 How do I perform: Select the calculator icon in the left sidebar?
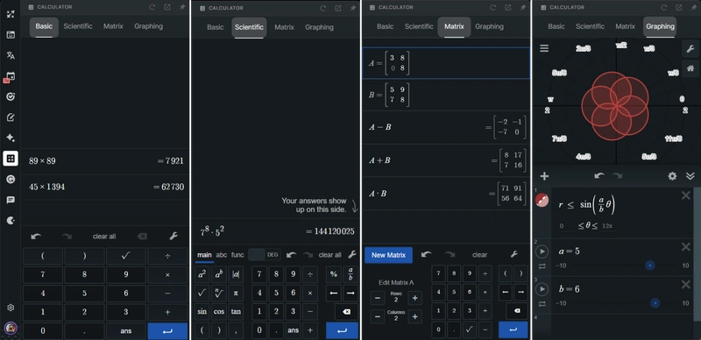tap(11, 159)
